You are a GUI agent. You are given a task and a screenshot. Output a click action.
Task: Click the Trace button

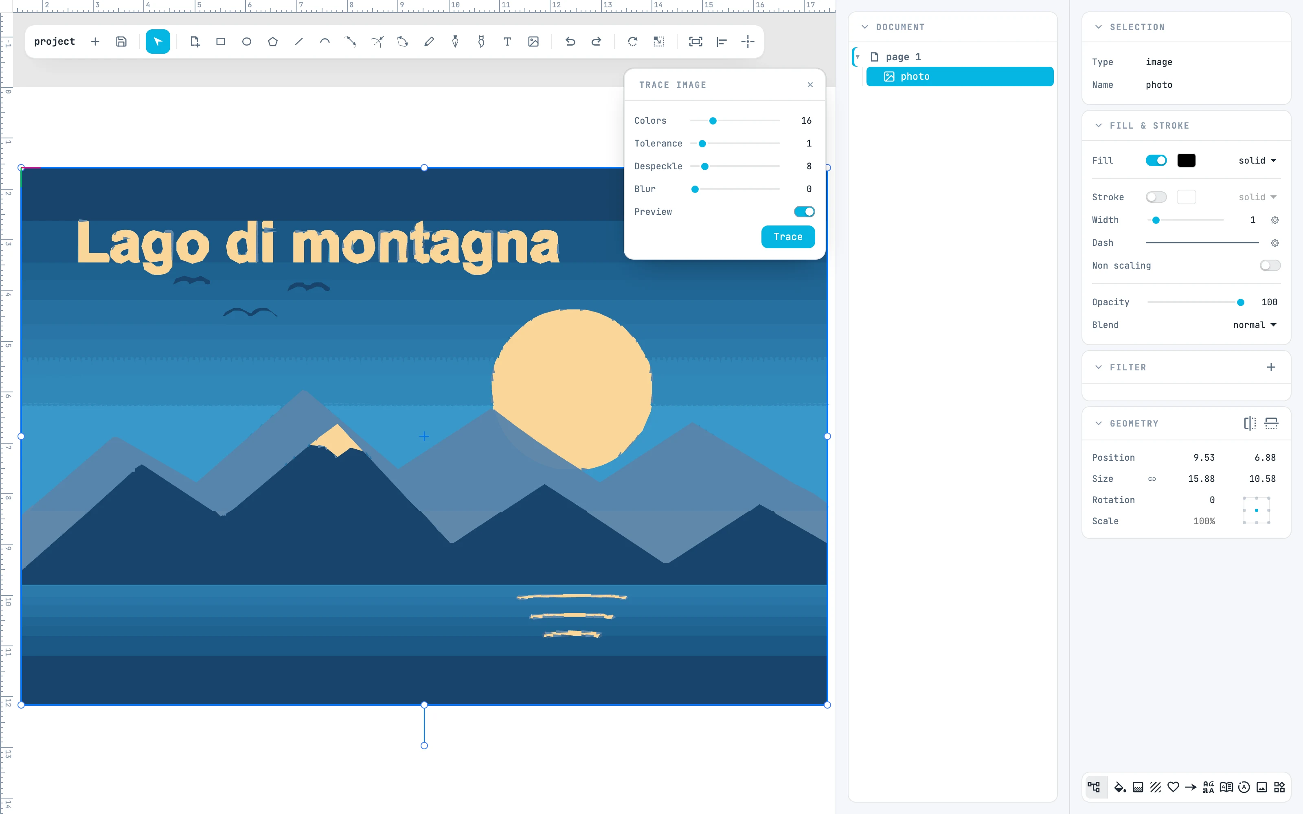788,237
